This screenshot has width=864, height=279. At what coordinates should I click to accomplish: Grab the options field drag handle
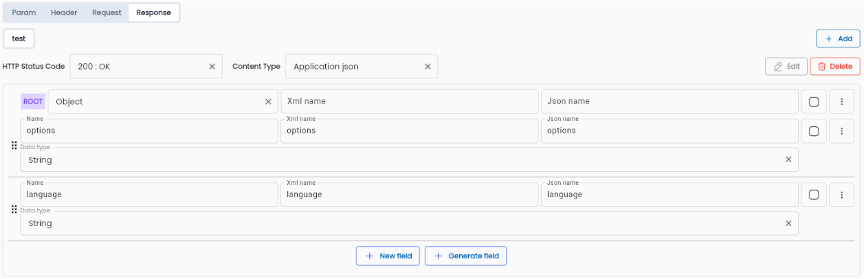tap(14, 146)
